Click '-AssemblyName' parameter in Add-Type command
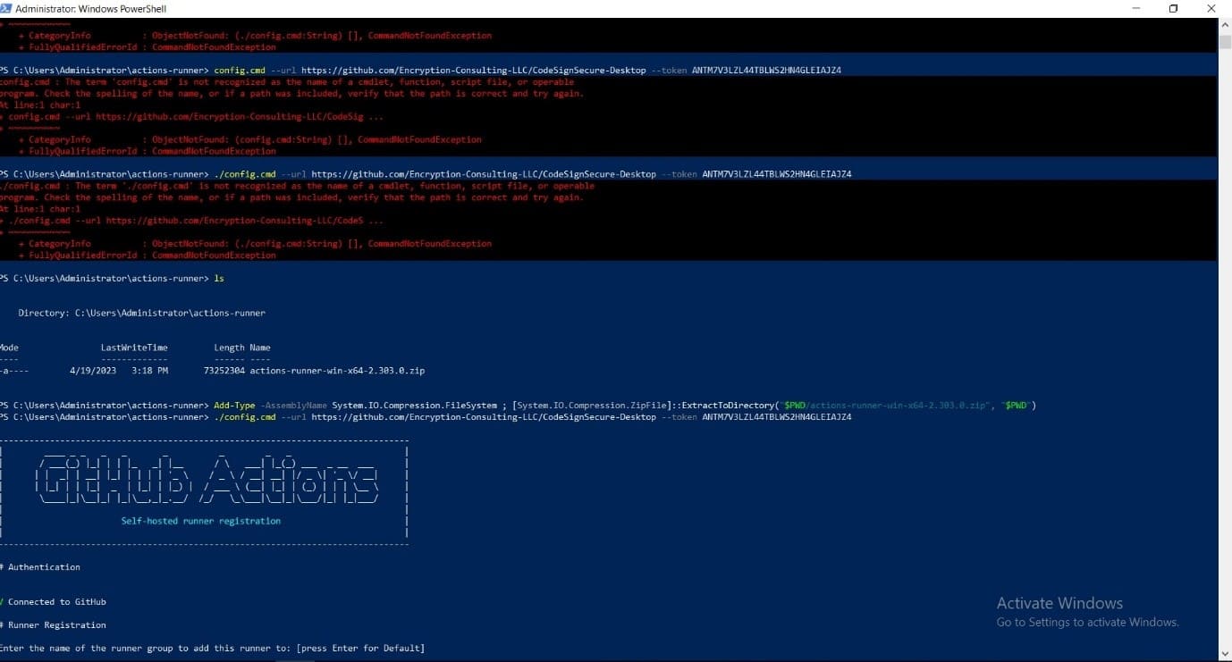Image resolution: width=1232 pixels, height=662 pixels. point(293,406)
